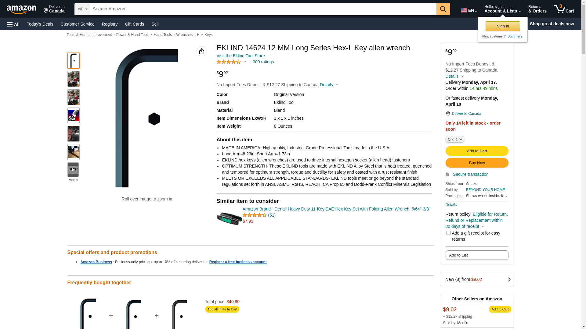The width and height of the screenshot is (586, 329).
Task: Click the Deliver to Canada location icon
Action: click(448, 114)
